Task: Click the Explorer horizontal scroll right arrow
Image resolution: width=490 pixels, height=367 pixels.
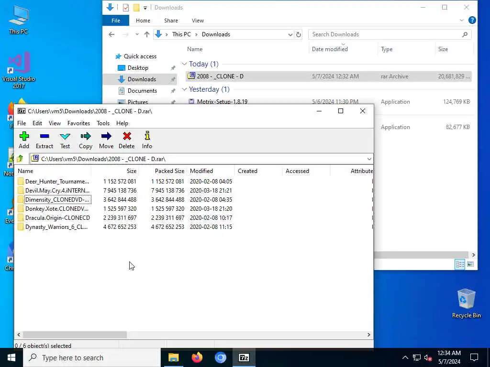Action: 473,255
